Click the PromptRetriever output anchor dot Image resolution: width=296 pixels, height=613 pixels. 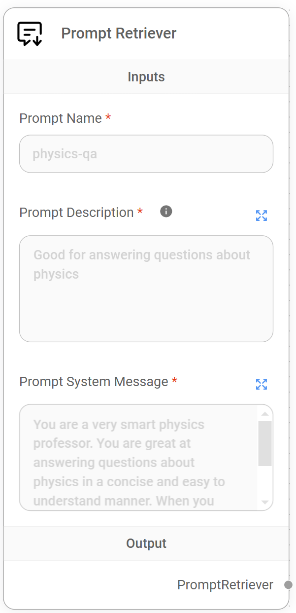(289, 585)
